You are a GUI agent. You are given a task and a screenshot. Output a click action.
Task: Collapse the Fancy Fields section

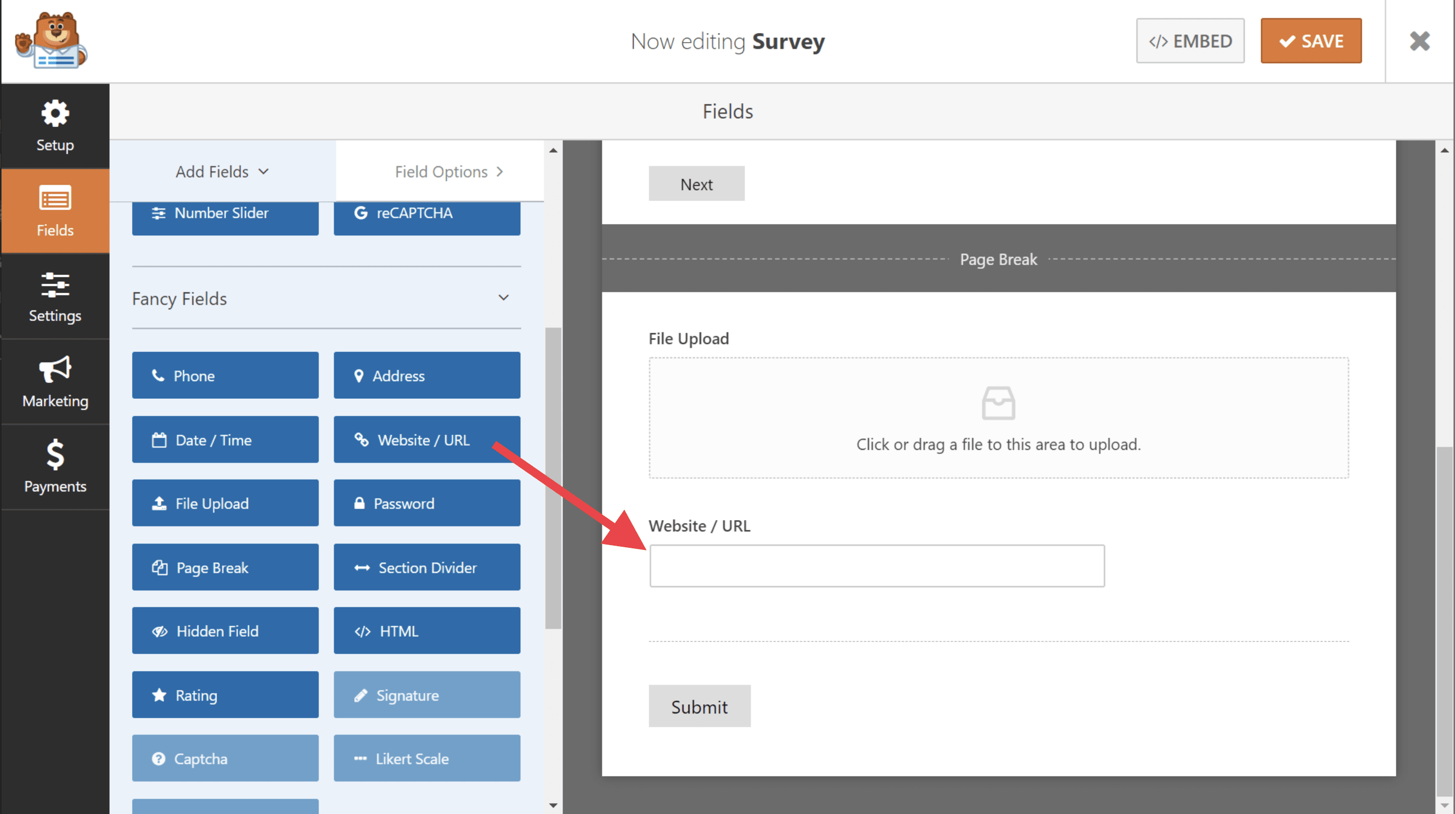point(503,298)
